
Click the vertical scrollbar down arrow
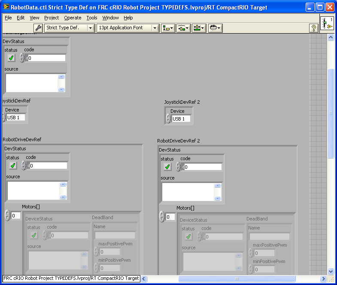pos(331,271)
